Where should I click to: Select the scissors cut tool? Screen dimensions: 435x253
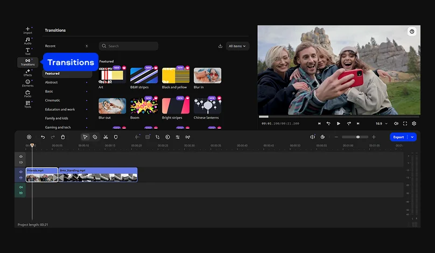pos(106,137)
